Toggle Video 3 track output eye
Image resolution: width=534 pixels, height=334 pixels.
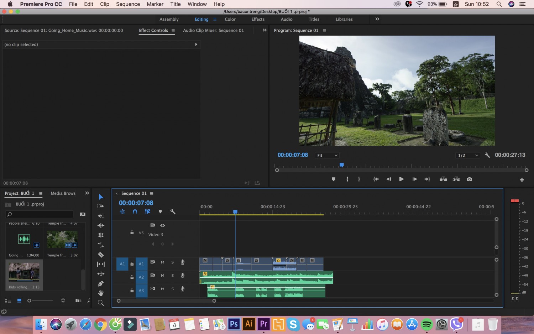[x=163, y=225]
